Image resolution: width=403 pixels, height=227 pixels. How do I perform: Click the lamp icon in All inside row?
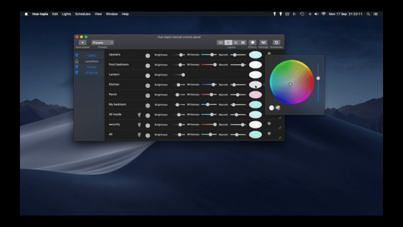click(x=139, y=114)
